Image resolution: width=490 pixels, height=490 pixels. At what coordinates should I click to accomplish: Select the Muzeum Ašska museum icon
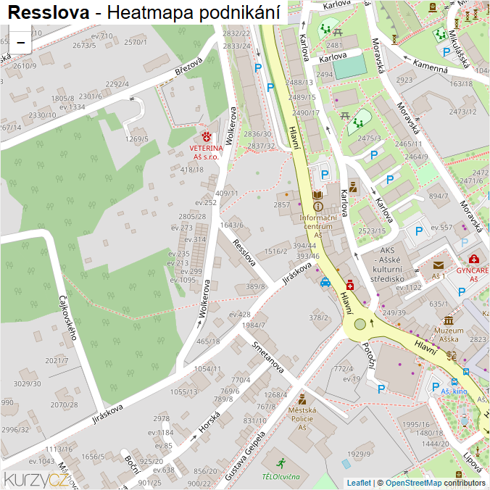[449, 320]
